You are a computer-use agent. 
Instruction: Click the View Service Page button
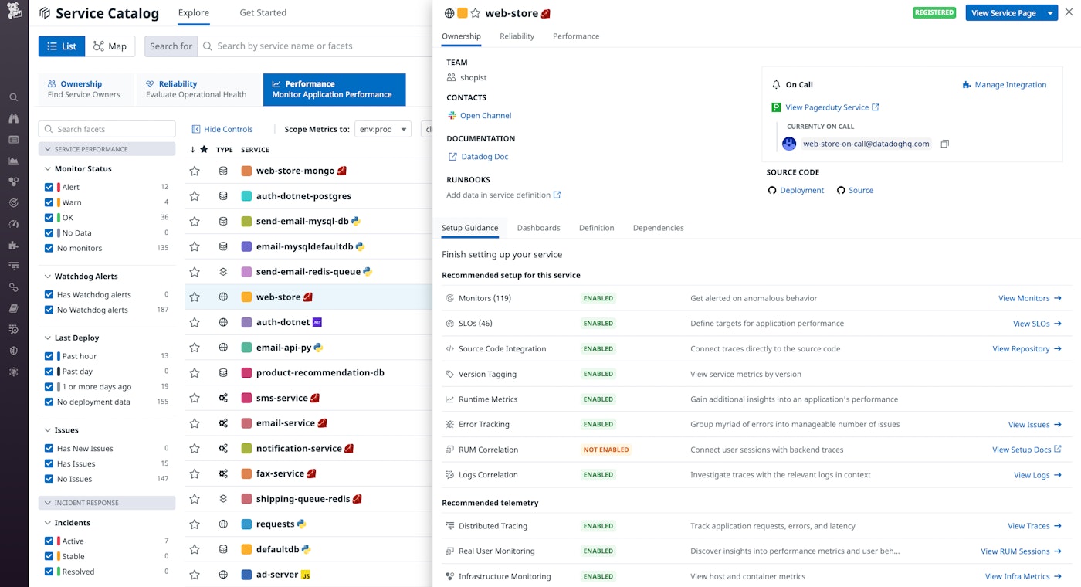pos(1004,13)
